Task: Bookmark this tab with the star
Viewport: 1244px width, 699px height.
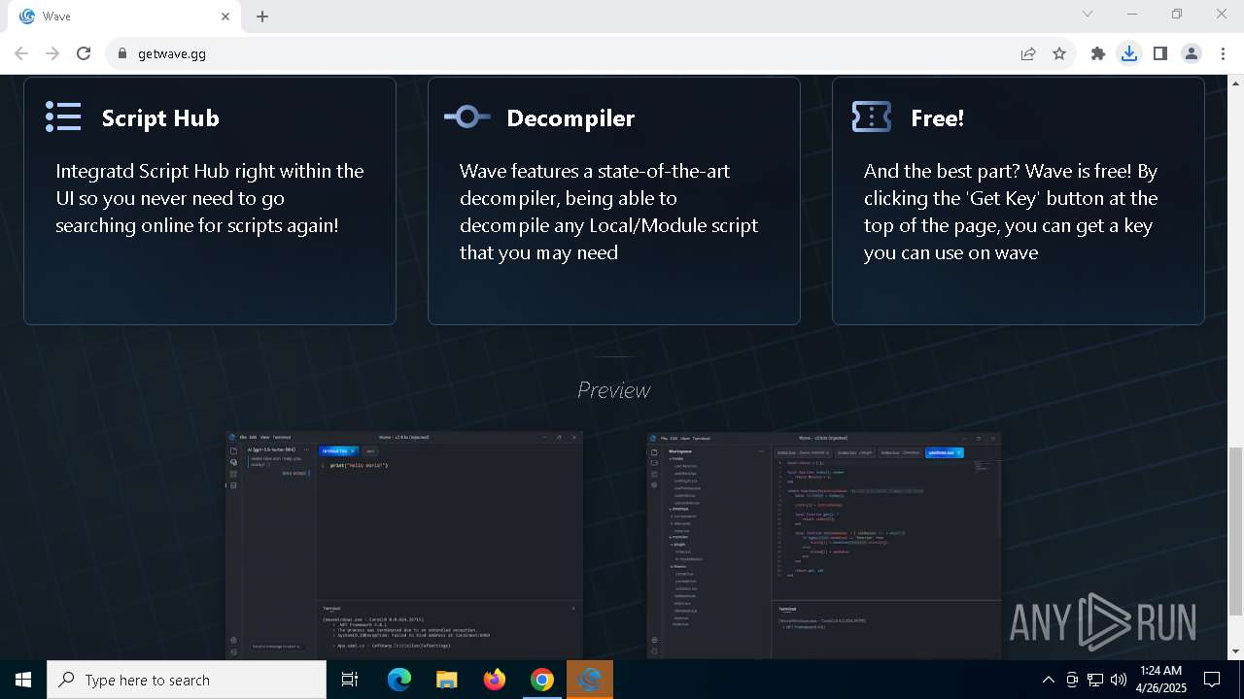Action: point(1059,54)
